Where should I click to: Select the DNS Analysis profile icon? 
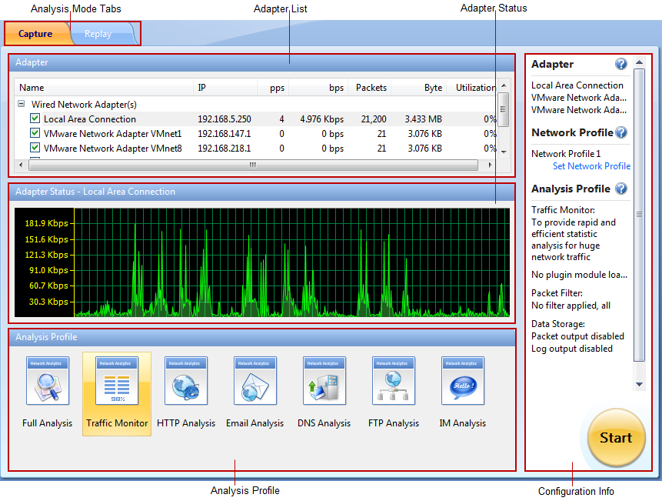click(324, 381)
